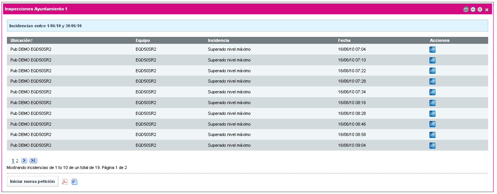Open chart icon for 16/06/10 07:10 row
This screenshot has height=194, width=497.
pos(432,60)
